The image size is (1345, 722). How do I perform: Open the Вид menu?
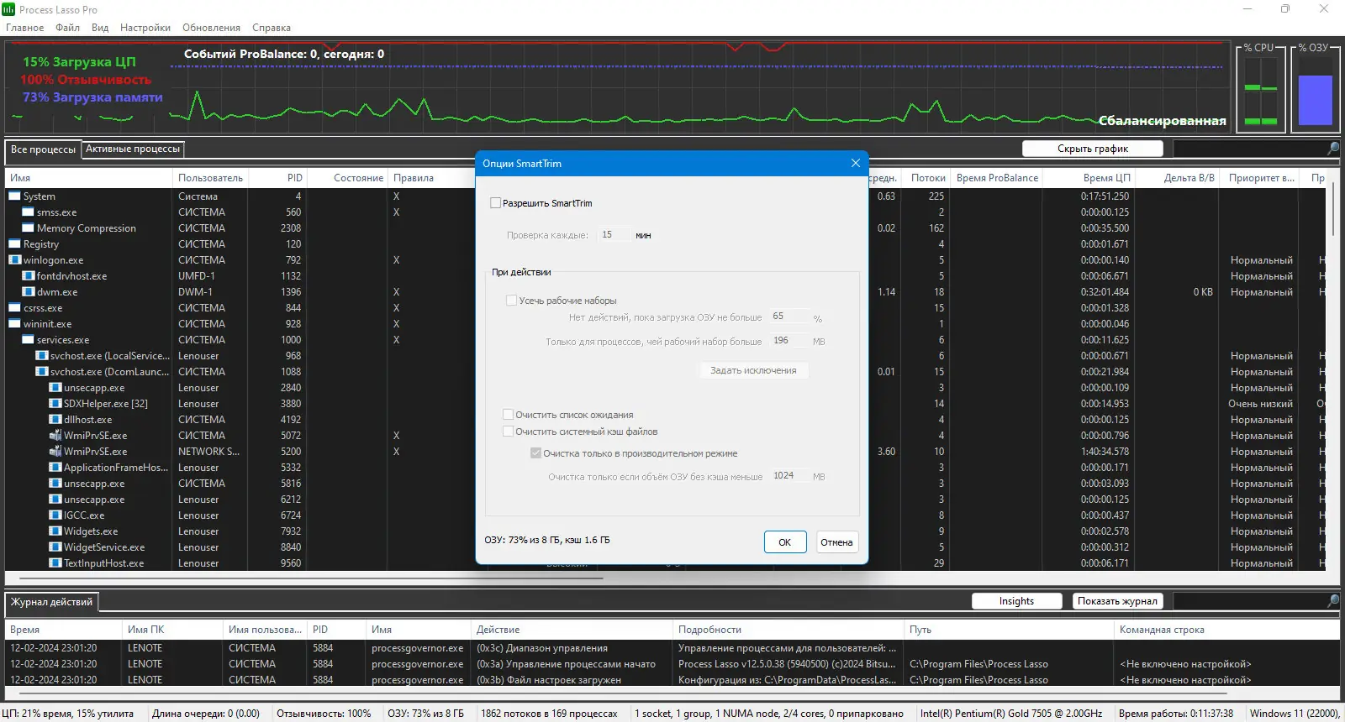pos(100,28)
